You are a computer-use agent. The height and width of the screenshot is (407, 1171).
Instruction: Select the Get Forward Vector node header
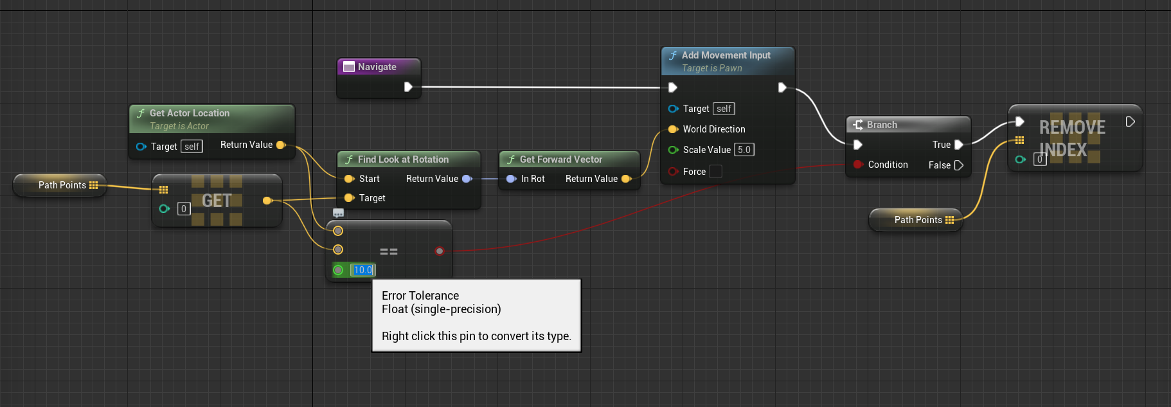coord(569,159)
